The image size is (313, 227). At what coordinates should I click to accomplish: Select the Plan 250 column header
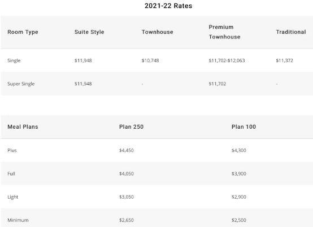click(131, 127)
